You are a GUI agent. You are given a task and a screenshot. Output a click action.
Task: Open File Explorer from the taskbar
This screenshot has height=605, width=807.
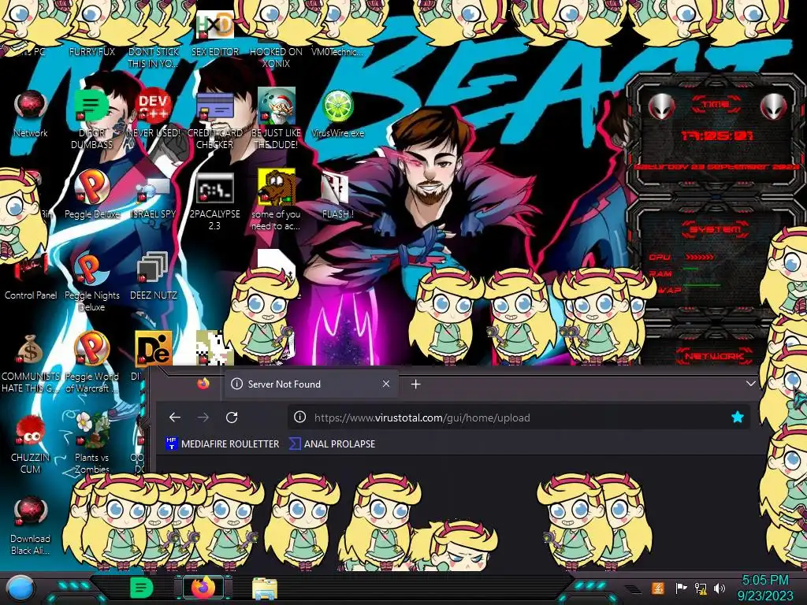[265, 588]
